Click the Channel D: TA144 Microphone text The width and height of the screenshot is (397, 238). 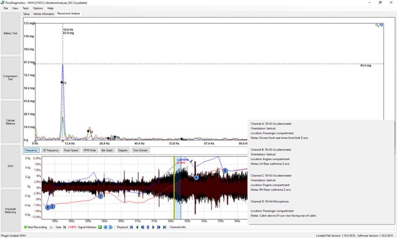tap(270, 202)
